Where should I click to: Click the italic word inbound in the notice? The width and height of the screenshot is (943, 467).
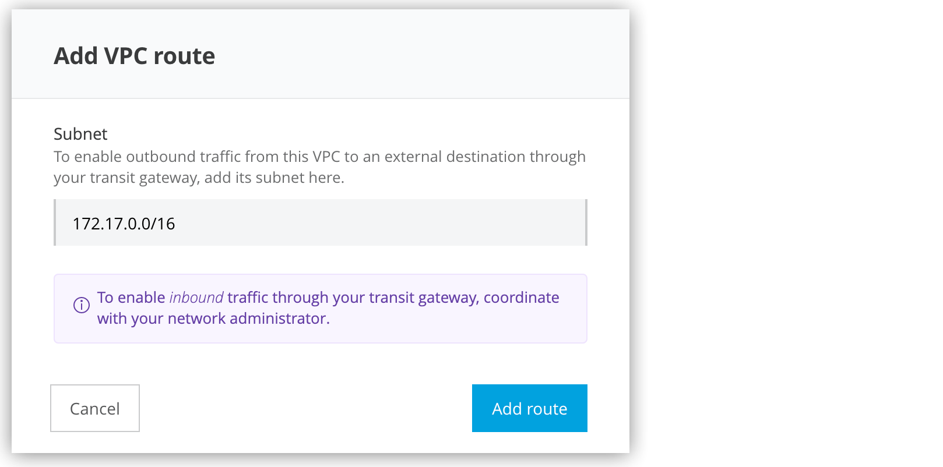(196, 297)
